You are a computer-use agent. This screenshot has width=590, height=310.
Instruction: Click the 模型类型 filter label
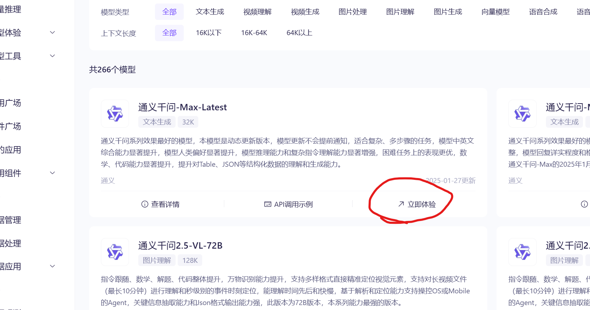click(x=115, y=12)
